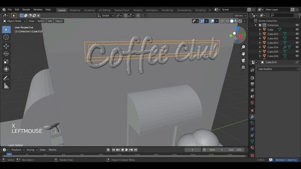Select the Move tool

pos(6,46)
